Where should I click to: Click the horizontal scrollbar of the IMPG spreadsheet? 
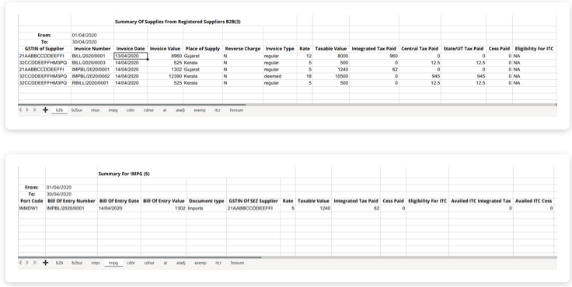tap(140, 258)
